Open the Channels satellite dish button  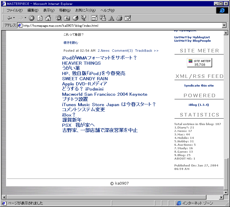(84, 18)
